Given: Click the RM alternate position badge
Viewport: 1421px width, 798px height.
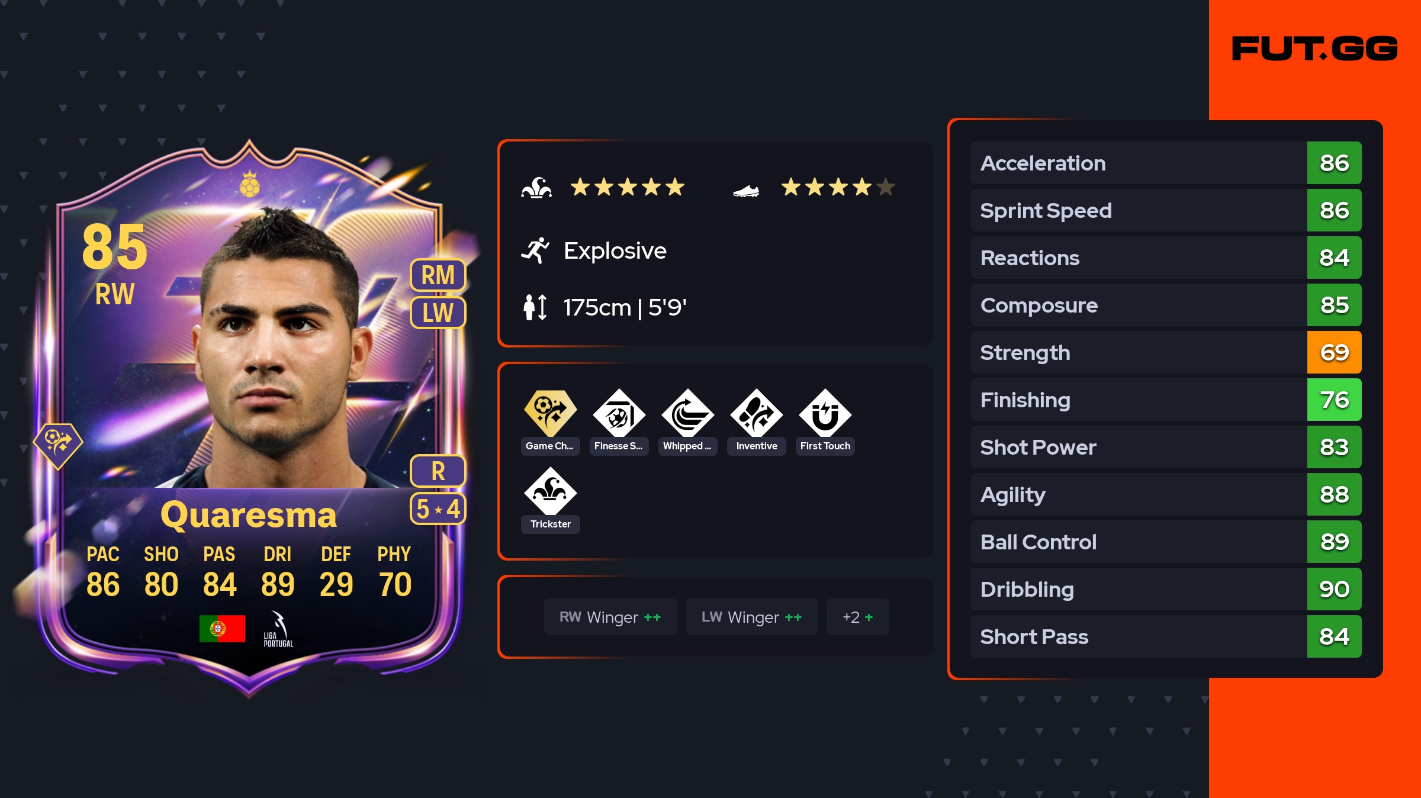Looking at the screenshot, I should (x=438, y=275).
